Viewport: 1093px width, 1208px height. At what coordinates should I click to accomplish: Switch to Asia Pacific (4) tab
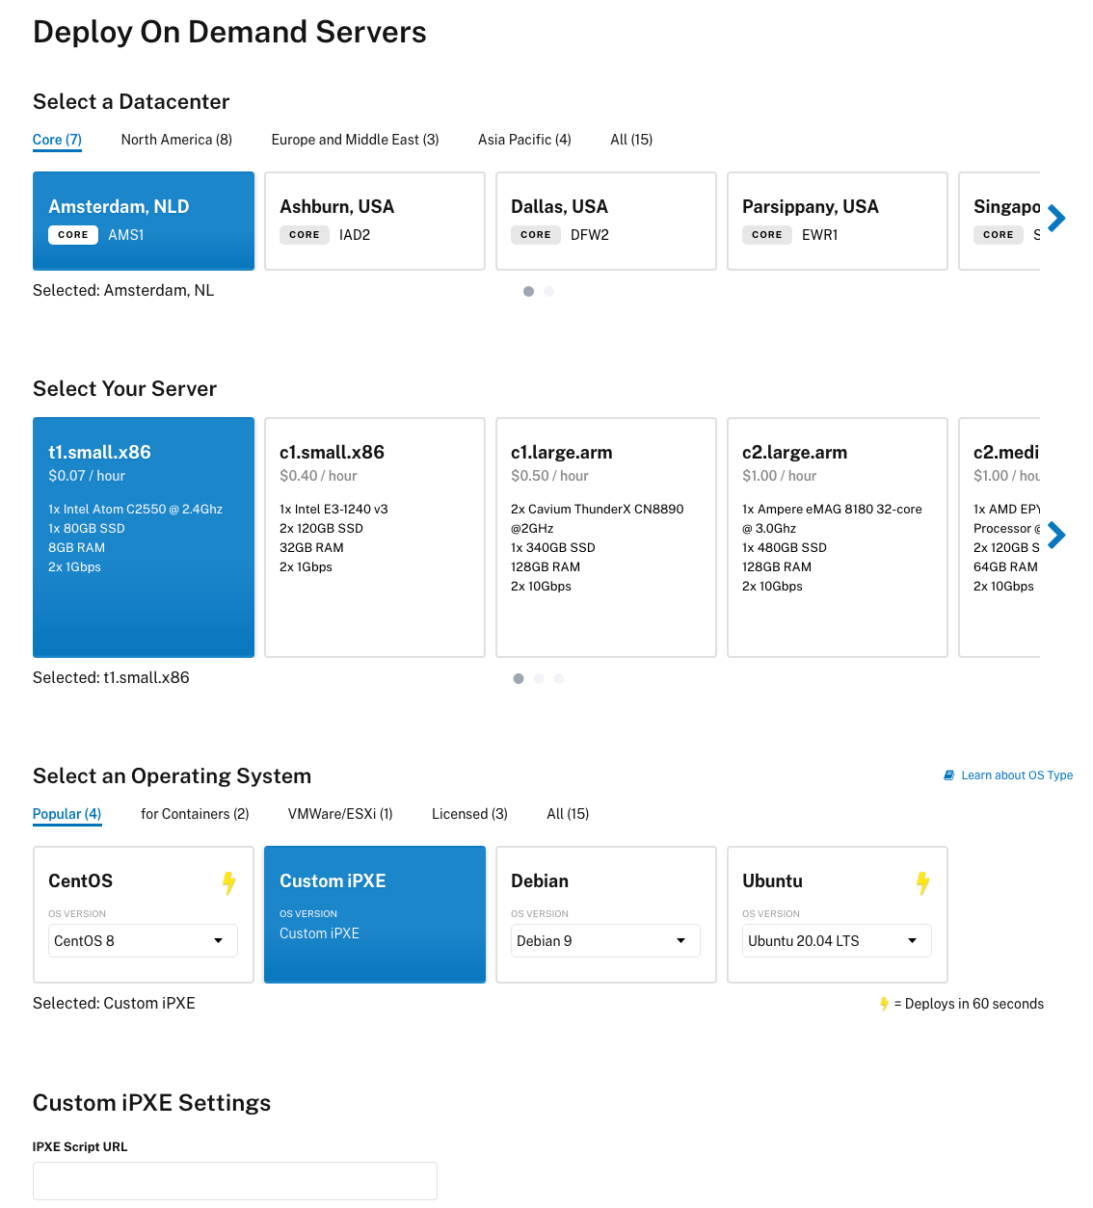(x=524, y=140)
